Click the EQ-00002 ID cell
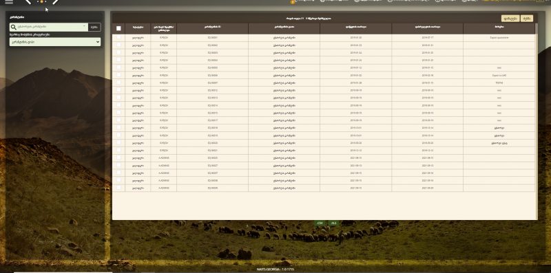 213,45
